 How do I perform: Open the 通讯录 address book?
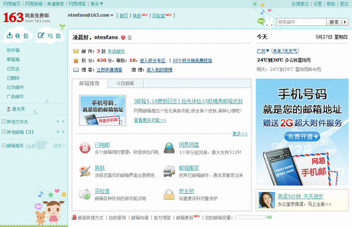click(18, 109)
